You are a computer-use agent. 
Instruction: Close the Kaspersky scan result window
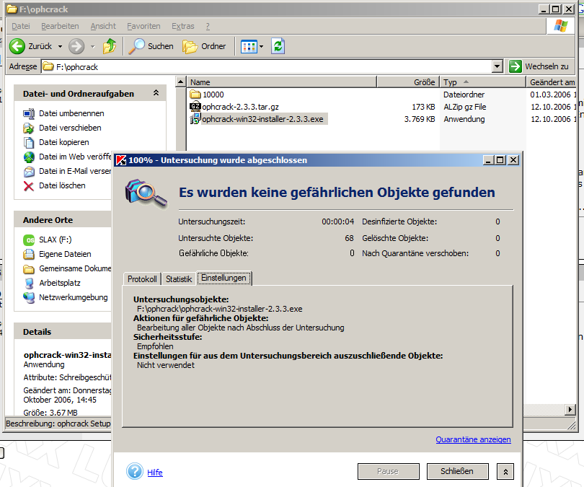[x=513, y=160]
